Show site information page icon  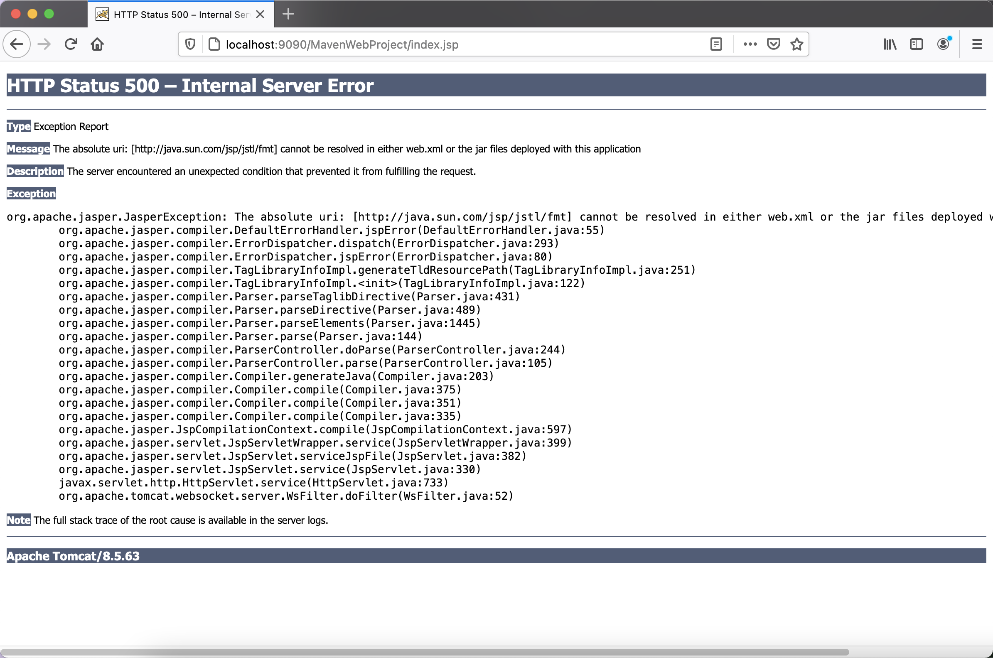coord(214,44)
